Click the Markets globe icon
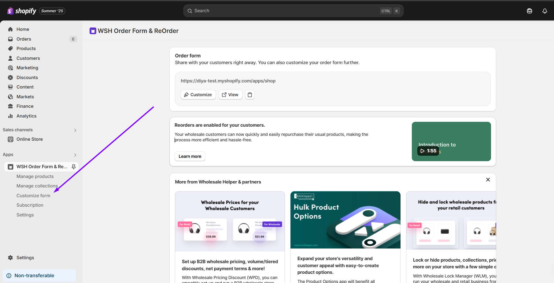This screenshot has height=283, width=554. click(x=10, y=97)
